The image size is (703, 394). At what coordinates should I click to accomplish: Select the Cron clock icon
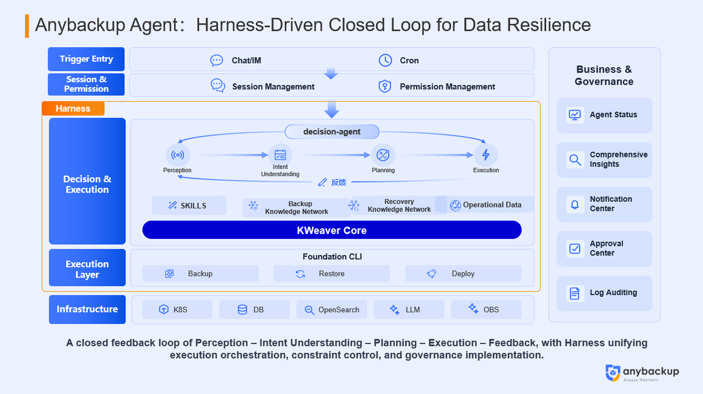click(386, 60)
